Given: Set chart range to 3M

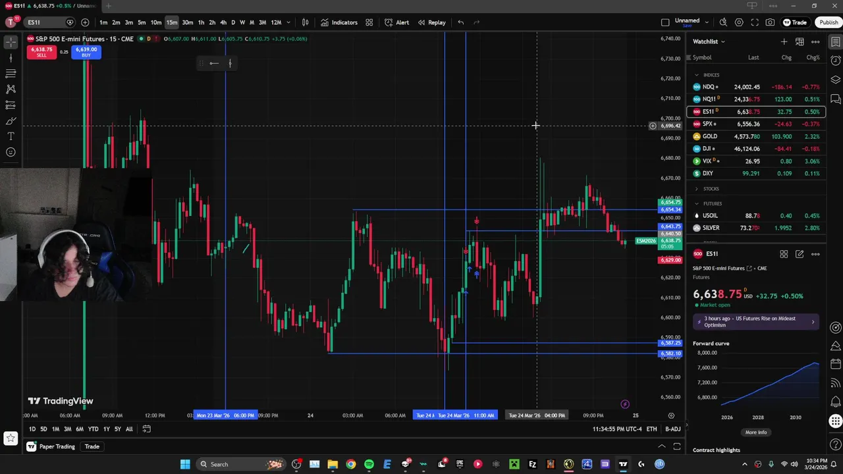Looking at the screenshot, I should coord(67,429).
